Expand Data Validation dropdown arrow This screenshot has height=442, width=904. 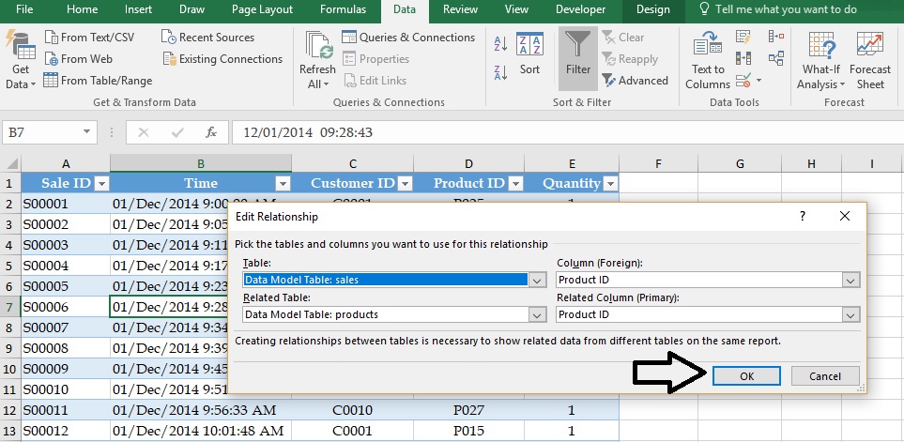758,80
